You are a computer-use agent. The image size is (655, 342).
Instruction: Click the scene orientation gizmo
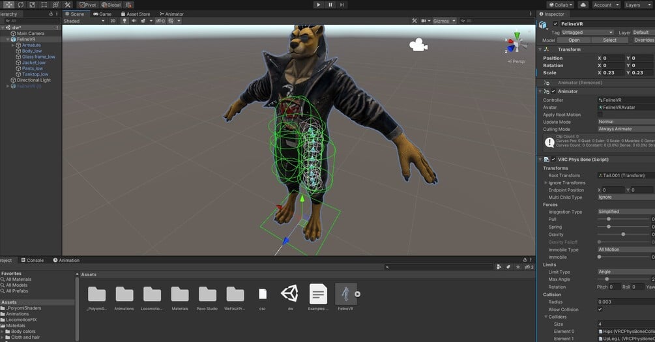coord(516,43)
